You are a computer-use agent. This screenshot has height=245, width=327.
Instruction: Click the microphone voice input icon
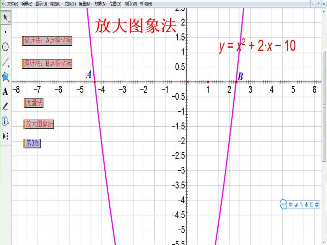point(306,205)
